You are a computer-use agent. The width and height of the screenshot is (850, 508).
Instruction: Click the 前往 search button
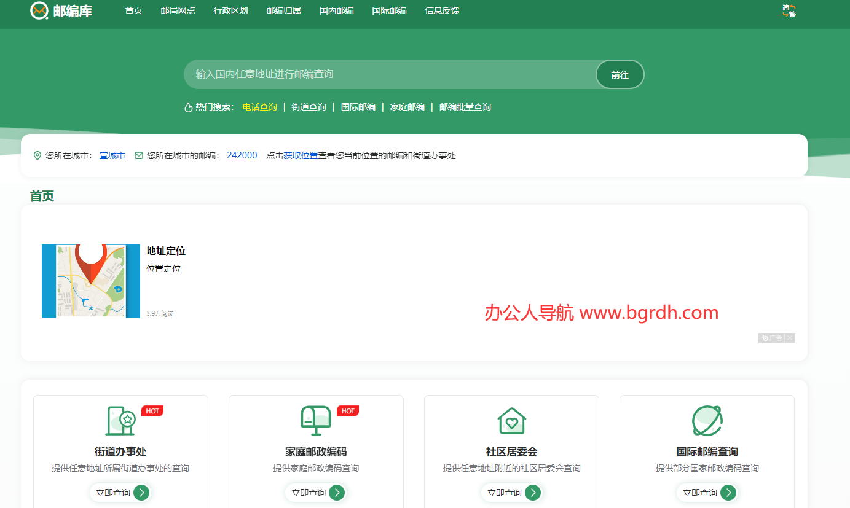point(620,74)
